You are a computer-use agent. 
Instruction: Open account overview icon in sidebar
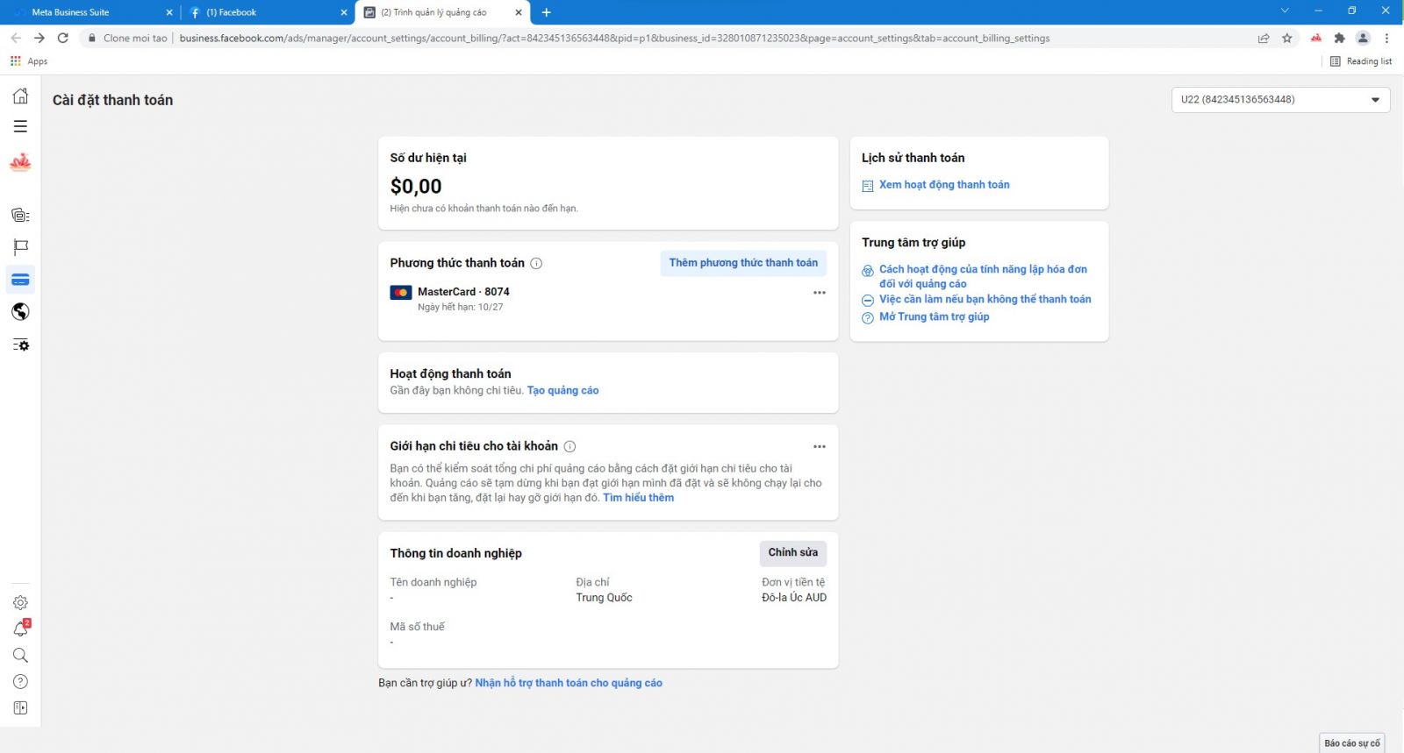click(x=20, y=215)
